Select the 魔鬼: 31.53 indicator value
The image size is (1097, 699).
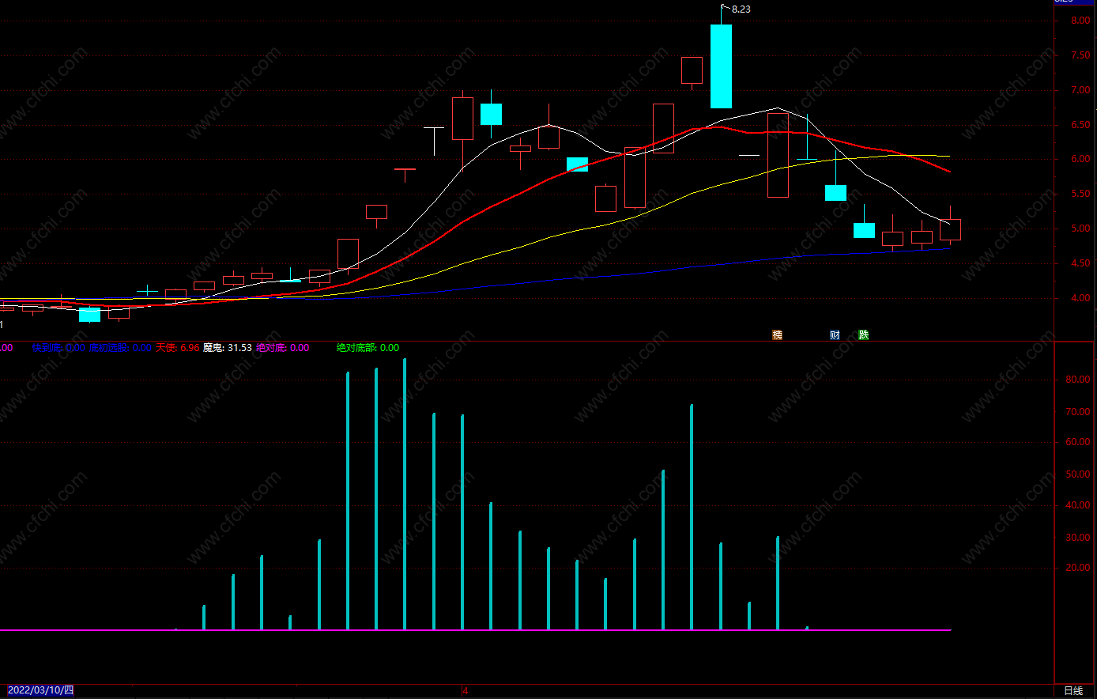coord(228,347)
